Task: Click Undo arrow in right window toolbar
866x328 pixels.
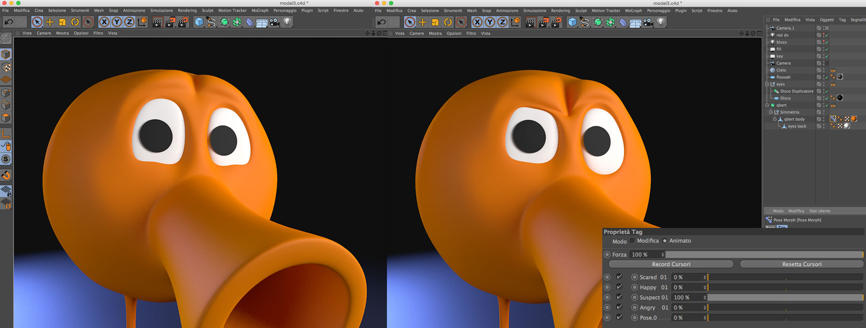Action: [x=381, y=22]
